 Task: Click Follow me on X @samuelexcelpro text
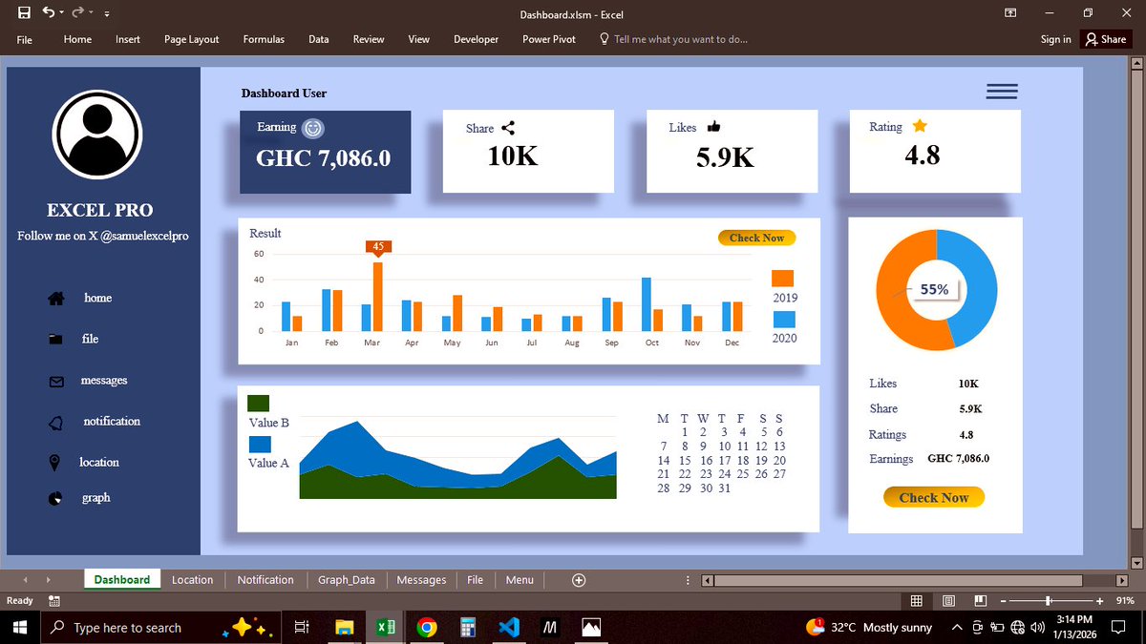click(x=103, y=236)
